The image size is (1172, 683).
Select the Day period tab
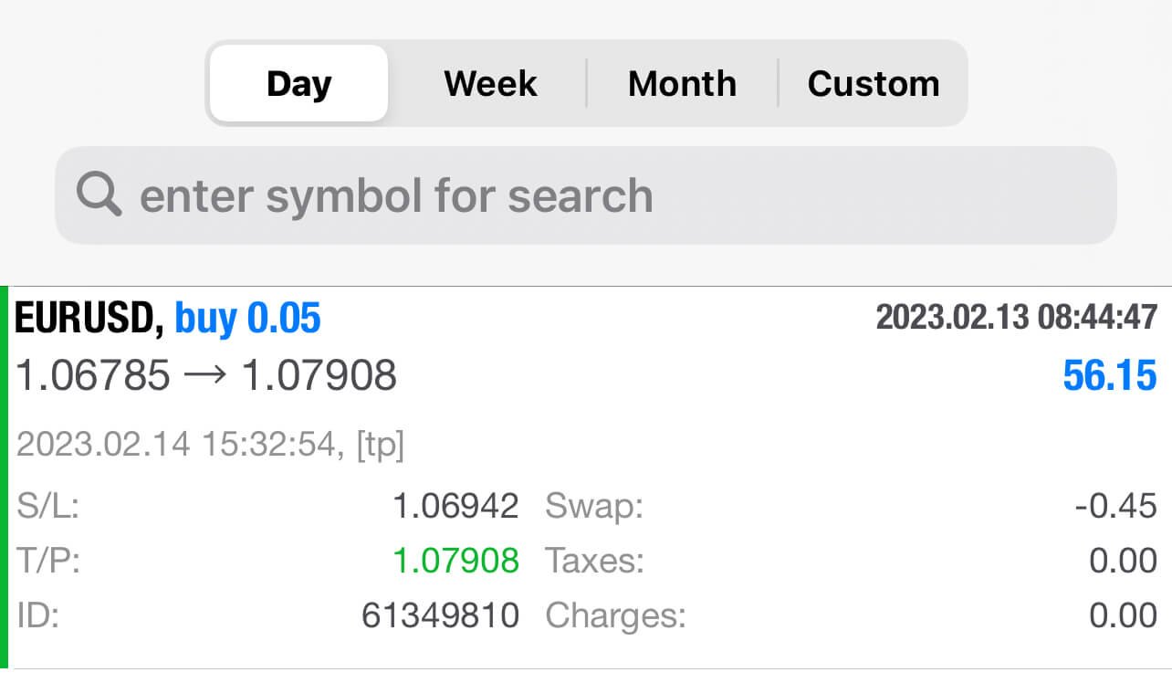298,83
